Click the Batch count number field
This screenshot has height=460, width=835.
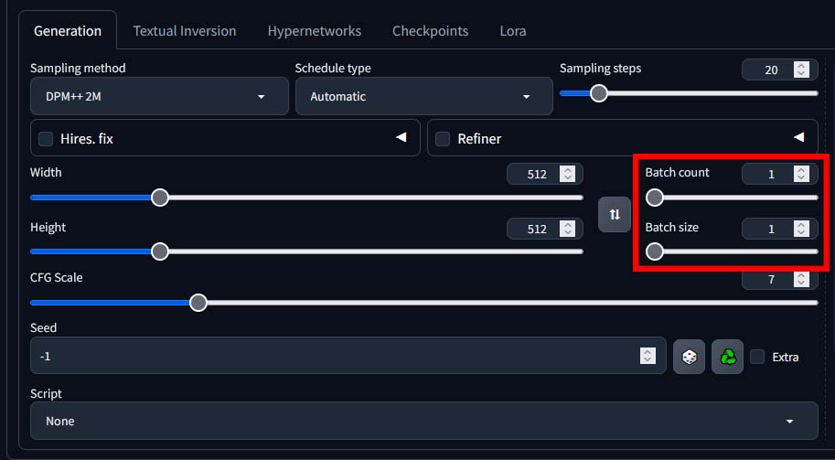(x=779, y=174)
